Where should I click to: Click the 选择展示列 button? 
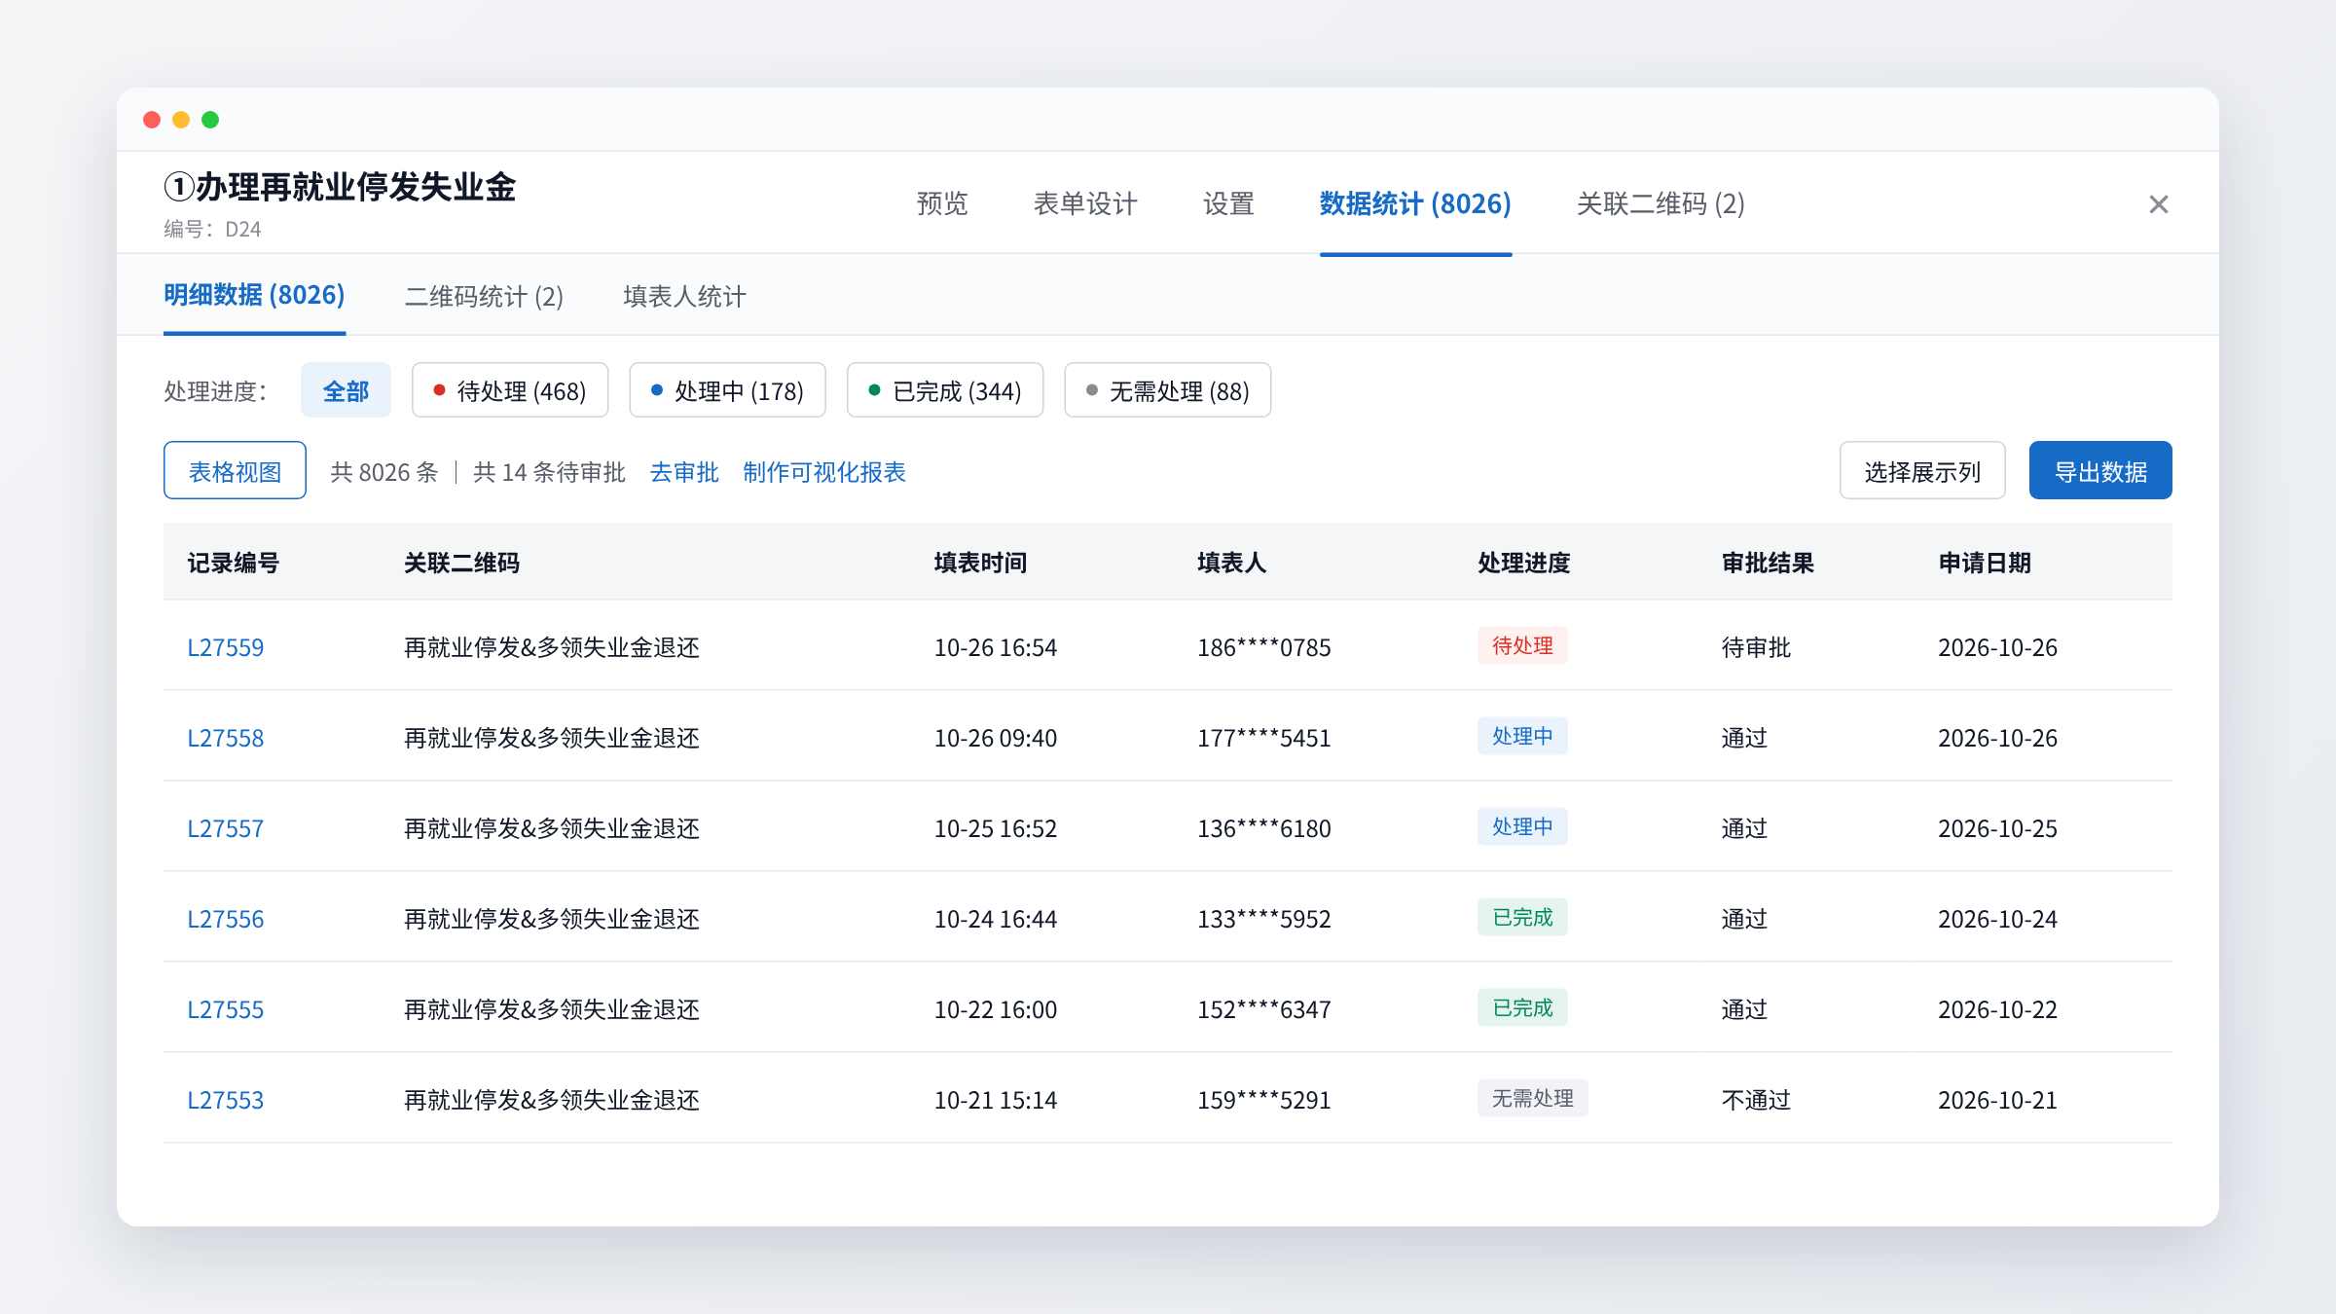[x=1922, y=471]
